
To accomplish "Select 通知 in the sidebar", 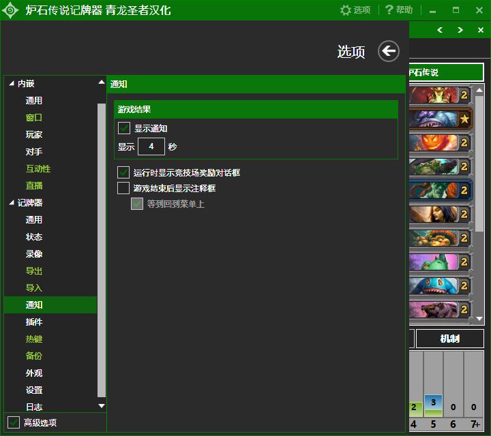I will [x=50, y=305].
